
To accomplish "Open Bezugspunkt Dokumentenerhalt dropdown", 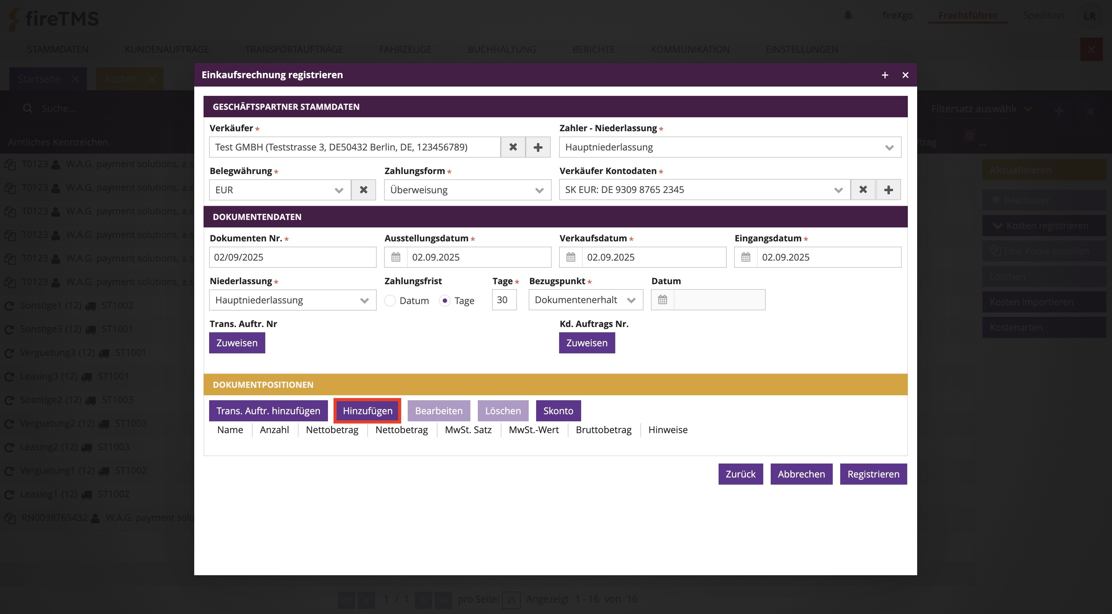I will coord(585,300).
